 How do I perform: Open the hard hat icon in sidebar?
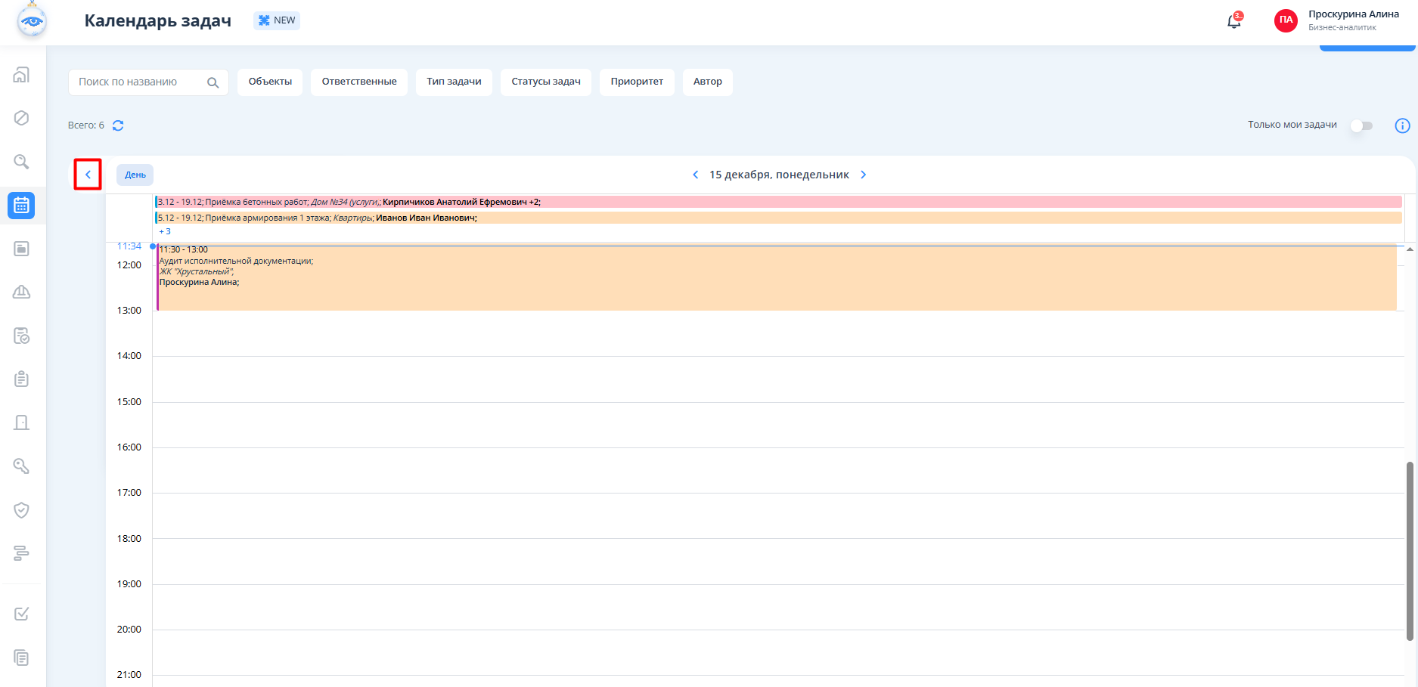point(22,292)
